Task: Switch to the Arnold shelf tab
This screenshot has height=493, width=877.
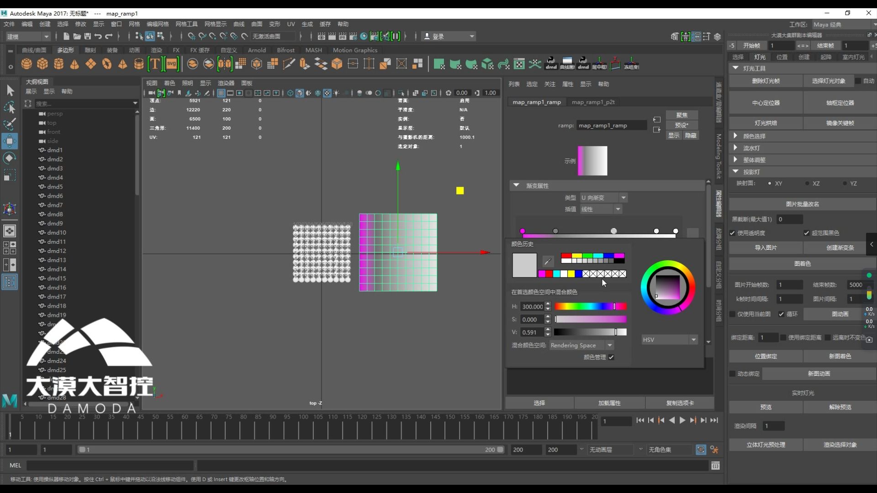Action: 257,50
